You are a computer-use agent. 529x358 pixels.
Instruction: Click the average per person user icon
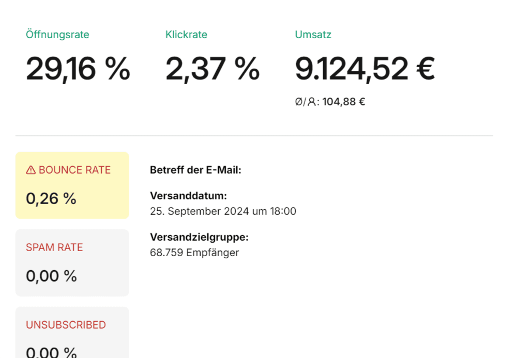coord(312,101)
